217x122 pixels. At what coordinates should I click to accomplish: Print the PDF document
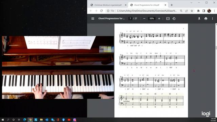[206, 19]
